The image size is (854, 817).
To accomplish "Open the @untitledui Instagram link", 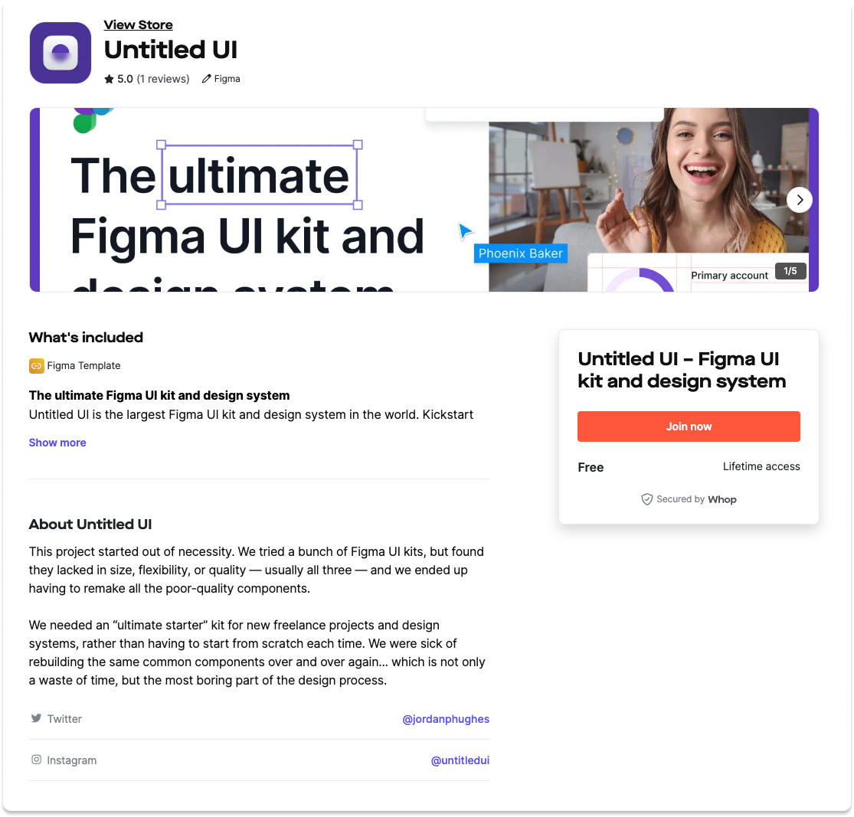I will (460, 760).
